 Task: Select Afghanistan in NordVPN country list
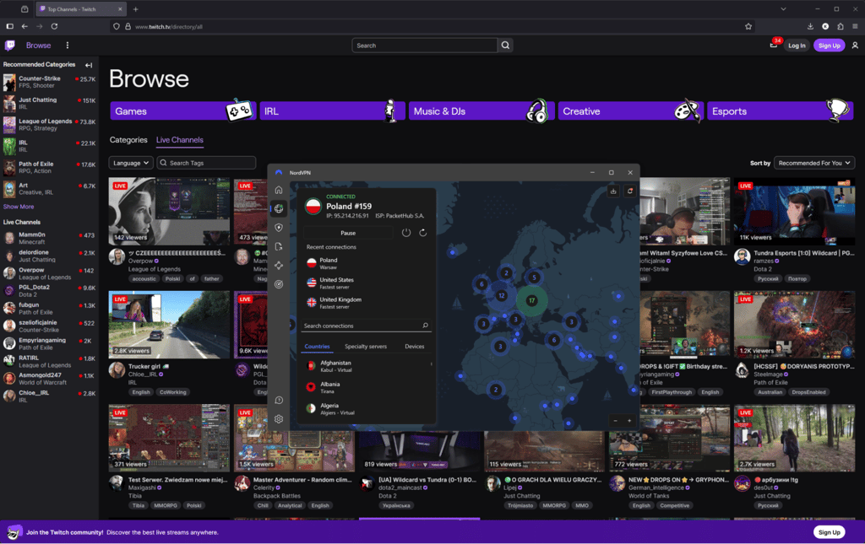366,366
